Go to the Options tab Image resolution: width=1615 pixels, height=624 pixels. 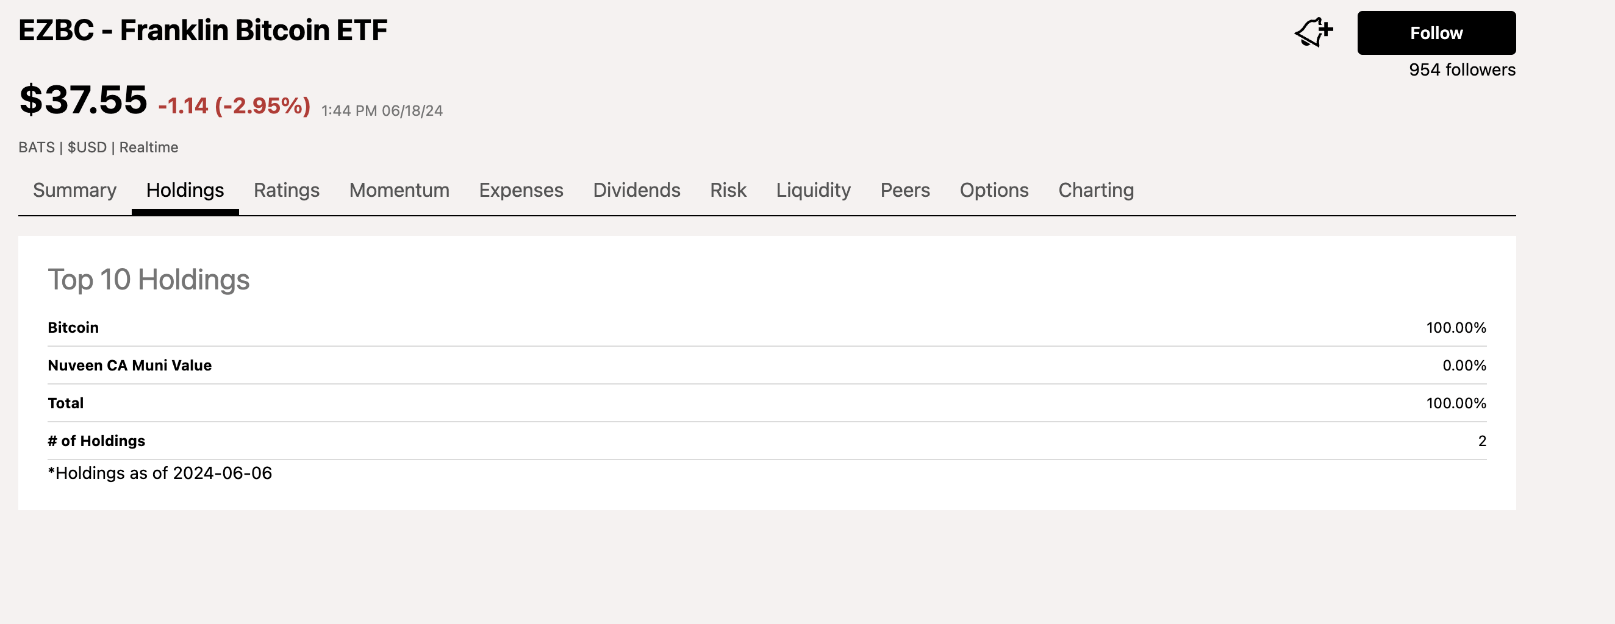[x=994, y=190]
